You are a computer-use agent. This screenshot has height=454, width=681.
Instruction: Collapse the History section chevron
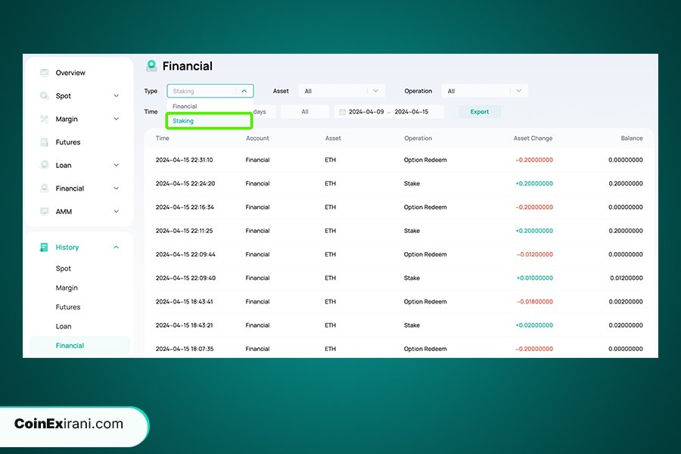(x=116, y=247)
